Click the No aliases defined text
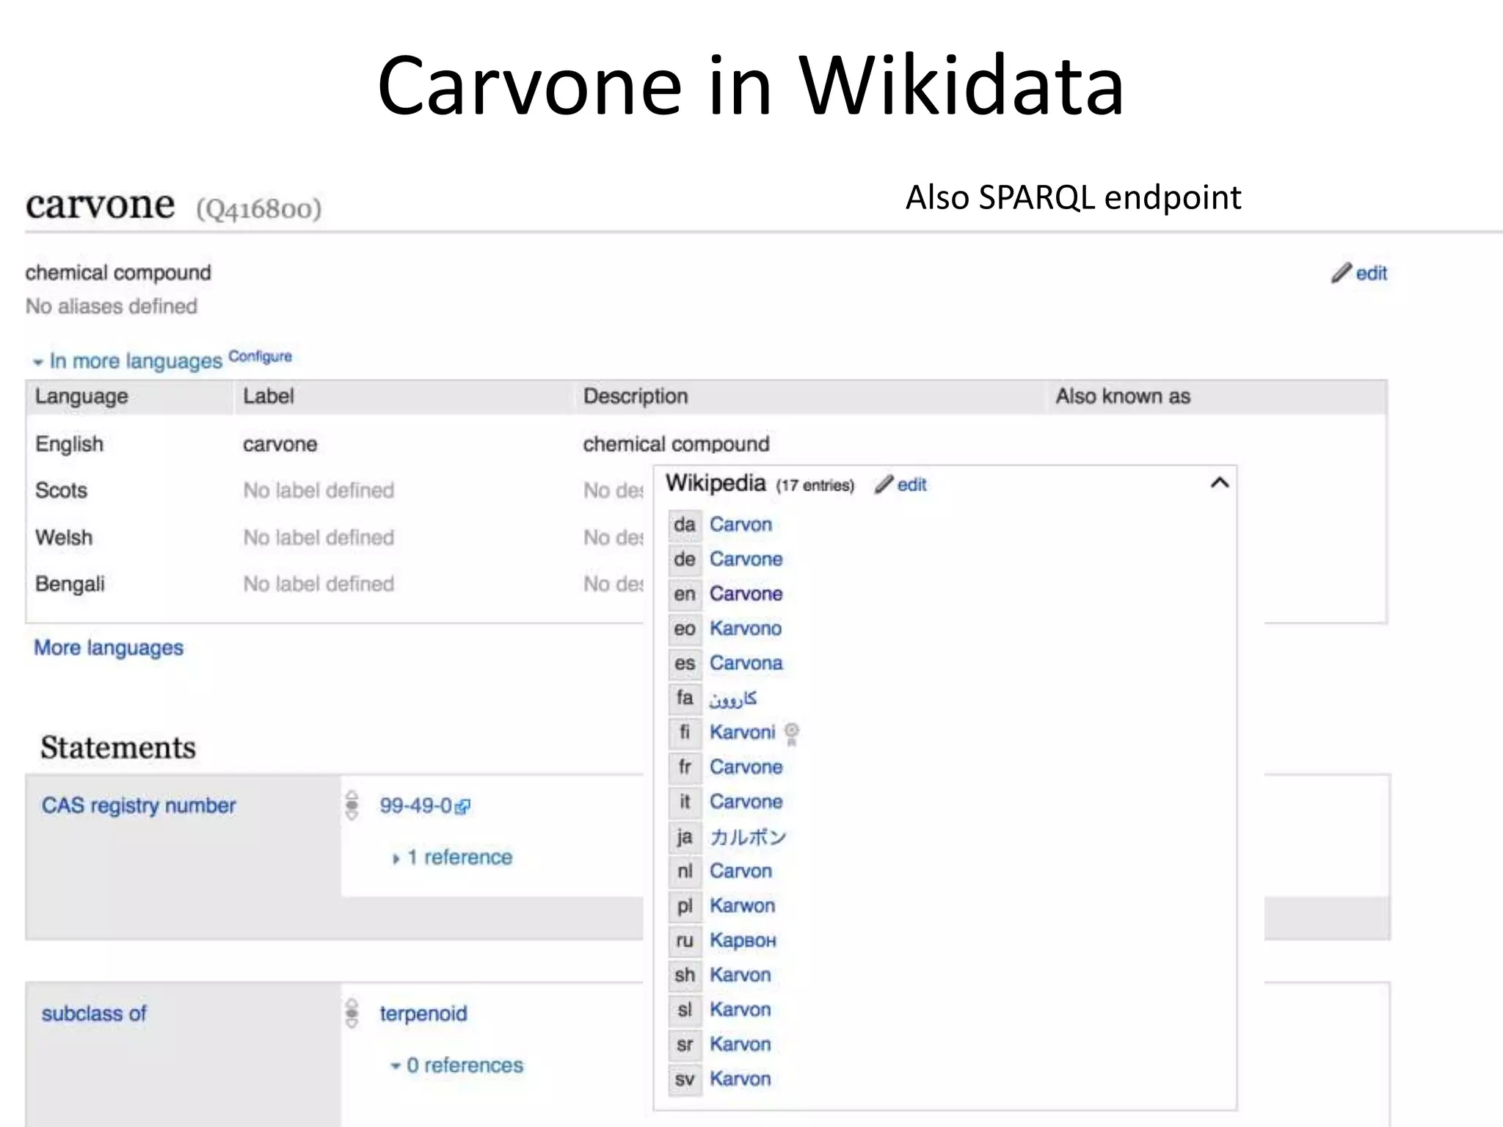This screenshot has height=1127, width=1503. (112, 306)
